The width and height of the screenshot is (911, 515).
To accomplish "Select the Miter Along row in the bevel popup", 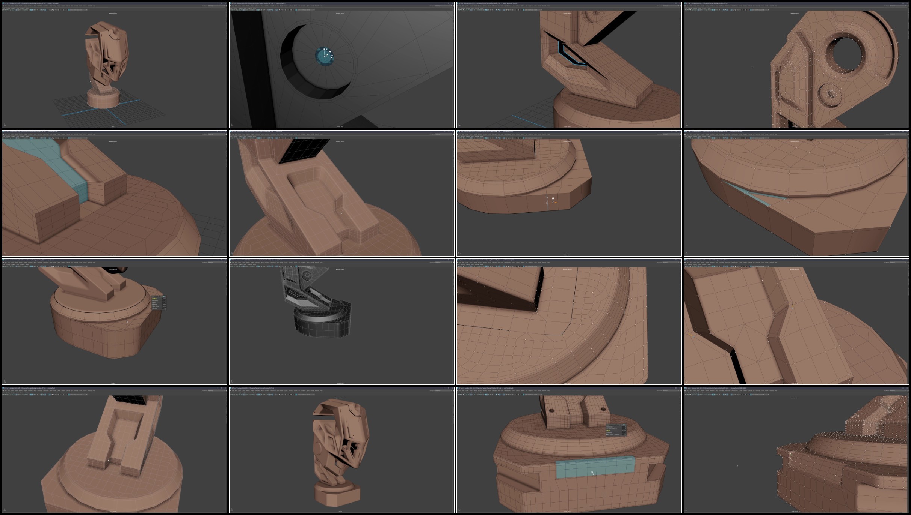I will click(159, 306).
